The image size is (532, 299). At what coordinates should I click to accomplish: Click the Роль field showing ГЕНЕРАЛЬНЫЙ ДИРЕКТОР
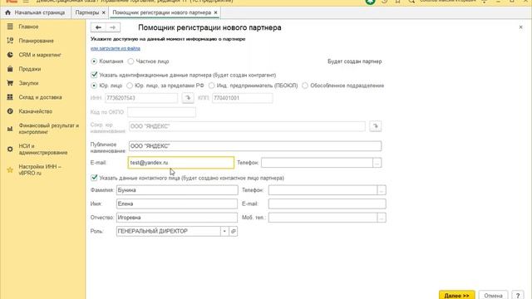(169, 231)
